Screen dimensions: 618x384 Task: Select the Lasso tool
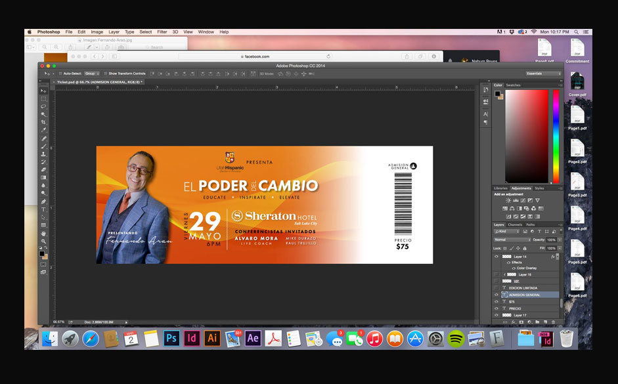coord(44,106)
